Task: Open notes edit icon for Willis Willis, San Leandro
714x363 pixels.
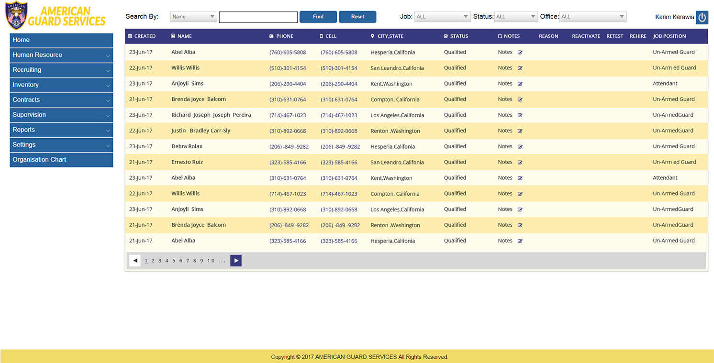Action: tap(520, 68)
